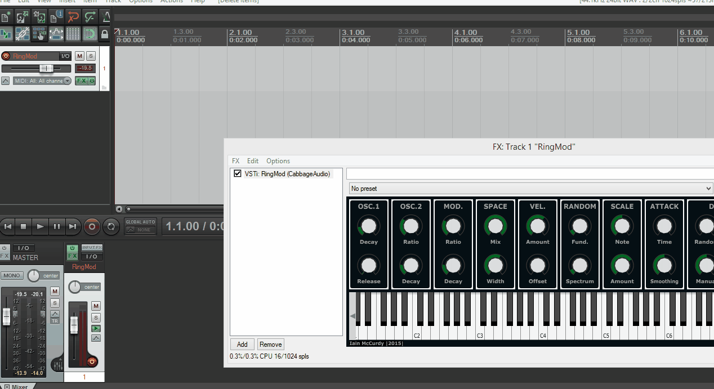Toggle the auto-crossfade toolbar icon

point(6,34)
